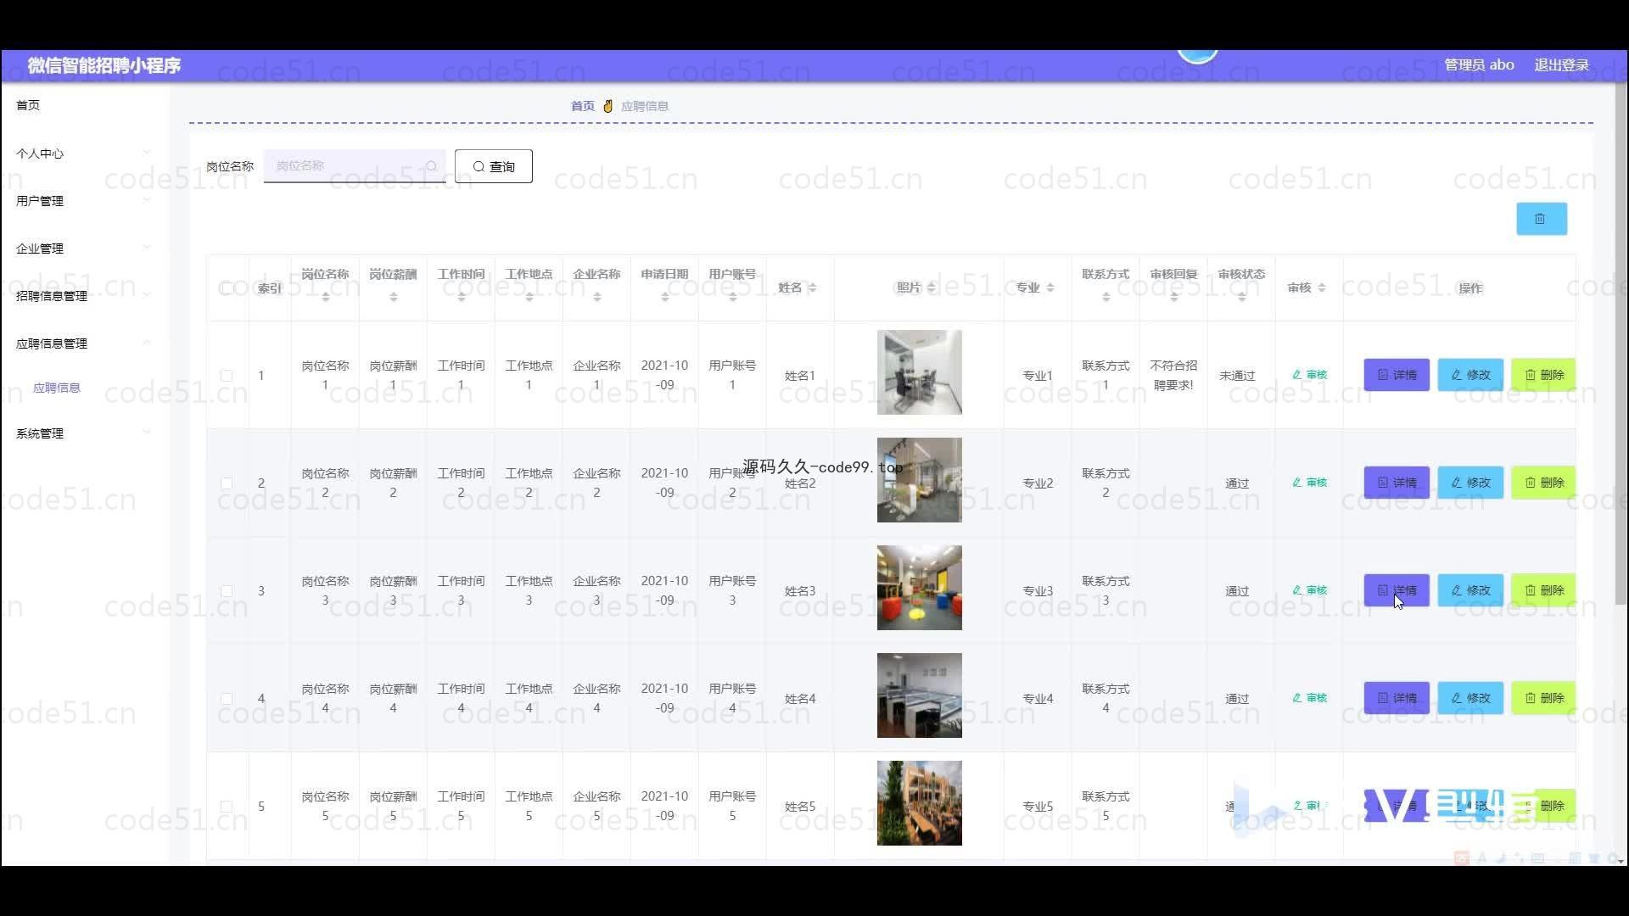This screenshot has height=916, width=1629.
Task: Open 详情 for row 2
Action: tap(1397, 483)
